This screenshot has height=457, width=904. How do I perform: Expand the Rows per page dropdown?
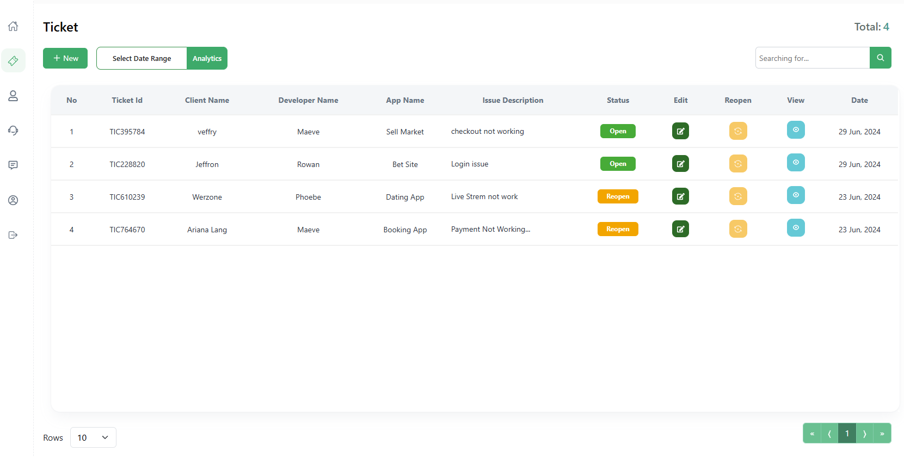click(x=93, y=437)
